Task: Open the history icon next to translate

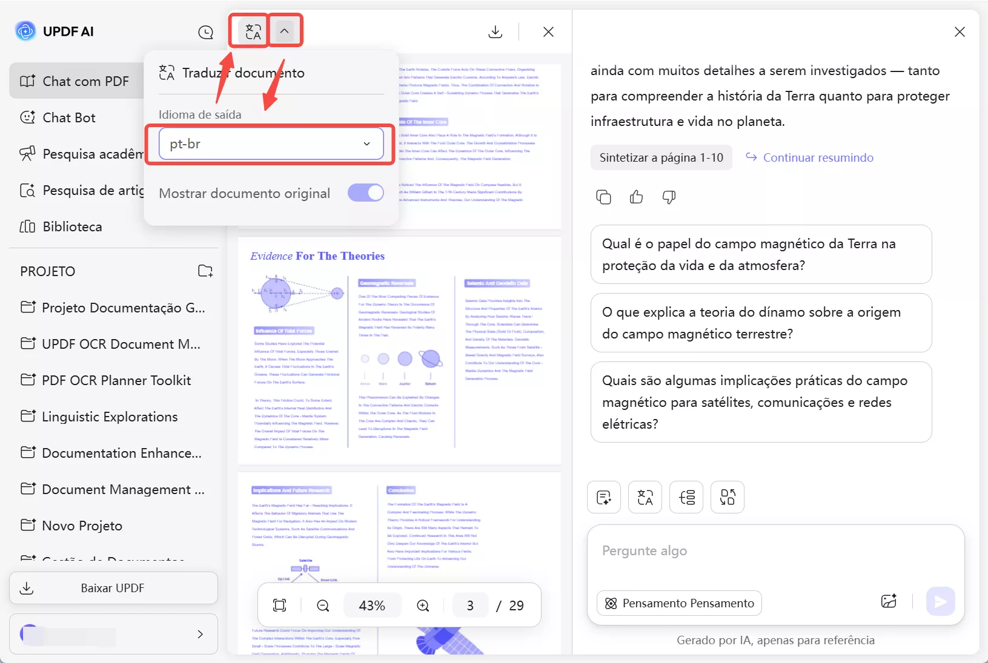Action: 206,32
